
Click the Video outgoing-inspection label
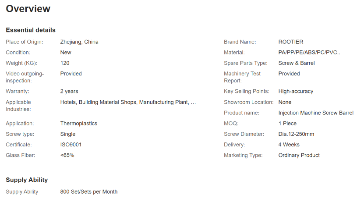tap(25, 77)
